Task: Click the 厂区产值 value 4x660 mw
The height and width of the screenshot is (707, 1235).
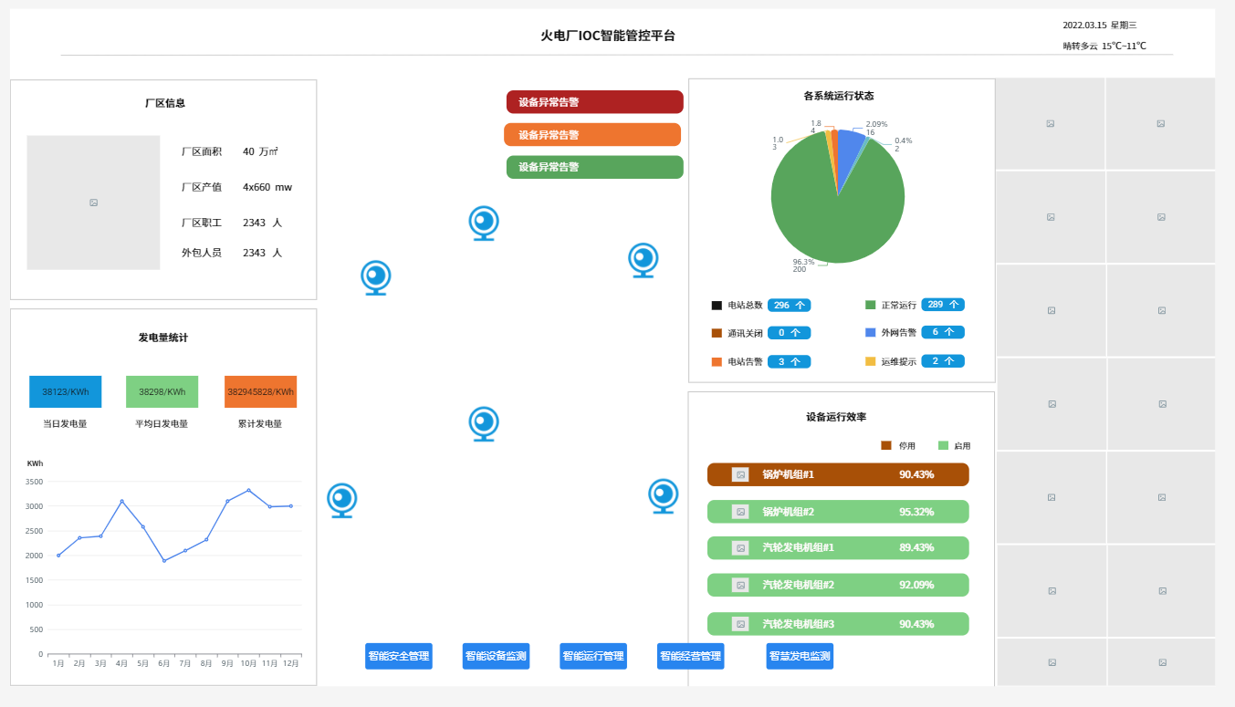Action: click(x=267, y=187)
